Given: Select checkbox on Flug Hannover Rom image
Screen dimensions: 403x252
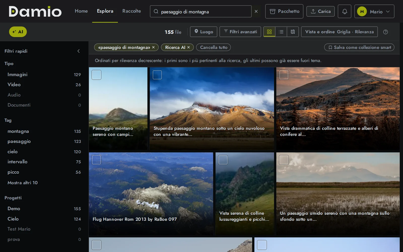Looking at the screenshot, I should click(x=96, y=160).
